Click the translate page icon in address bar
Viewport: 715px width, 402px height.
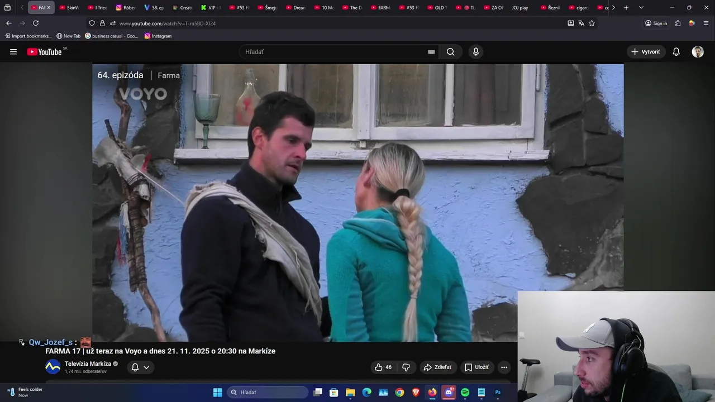[581, 23]
